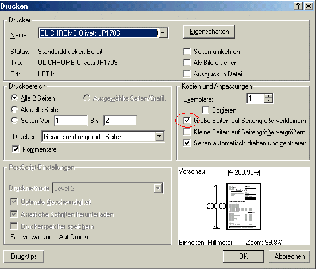Image resolution: width=316 pixels, height=269 pixels.
Task: Choose Seiten Von page range radio
Action: (x=14, y=120)
